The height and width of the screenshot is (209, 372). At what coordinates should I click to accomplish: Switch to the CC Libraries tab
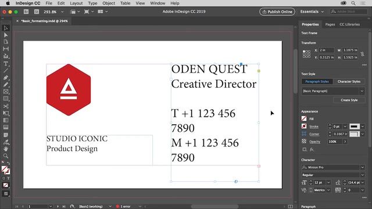click(x=349, y=24)
